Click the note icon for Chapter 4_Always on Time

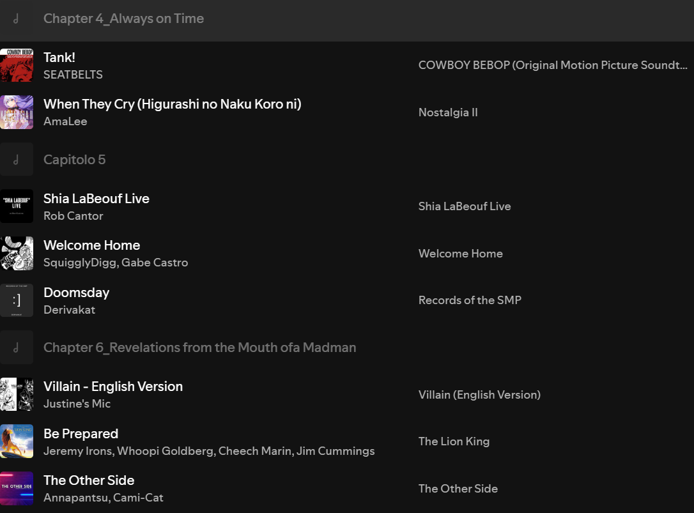pos(17,19)
